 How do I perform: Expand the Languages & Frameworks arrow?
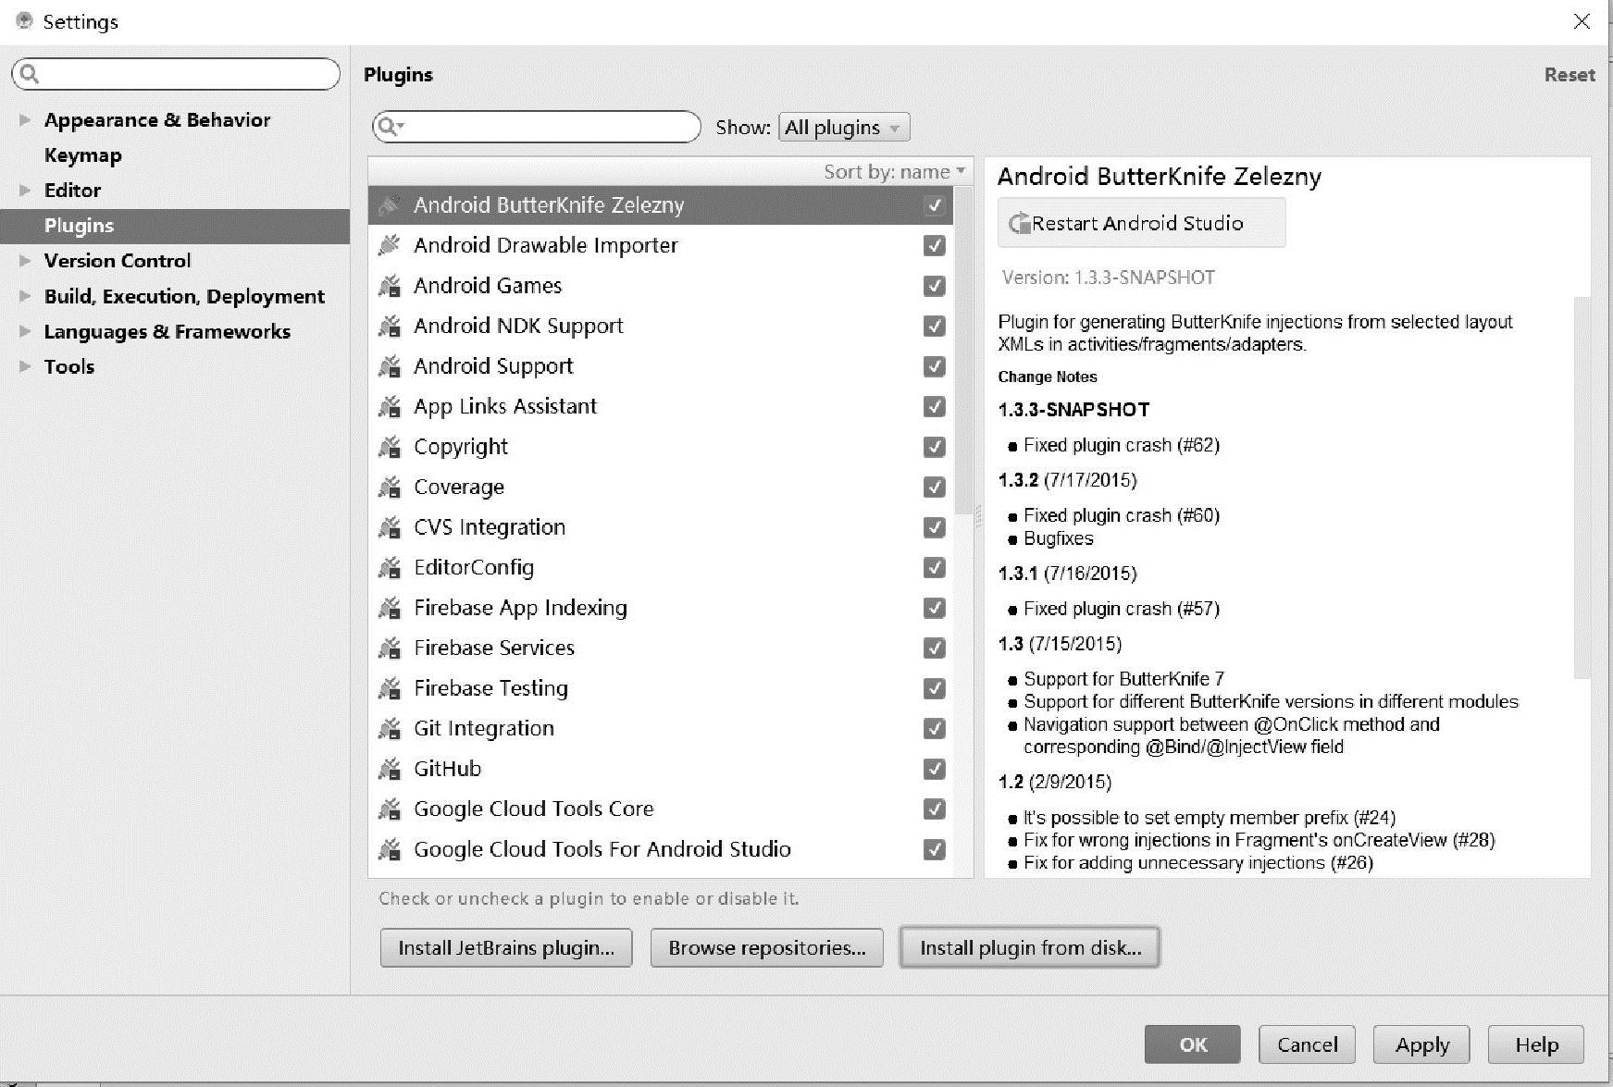pyautogui.click(x=25, y=331)
